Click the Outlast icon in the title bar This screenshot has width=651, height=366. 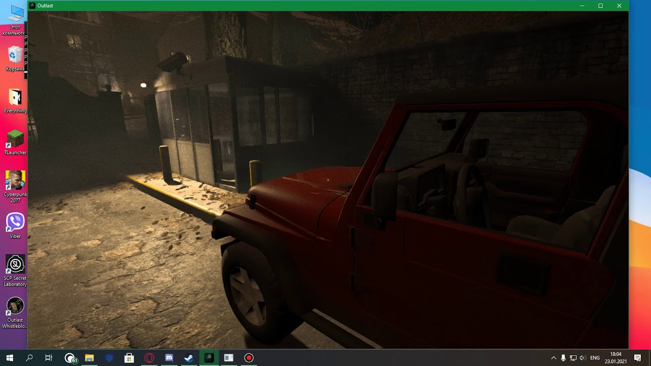click(32, 6)
